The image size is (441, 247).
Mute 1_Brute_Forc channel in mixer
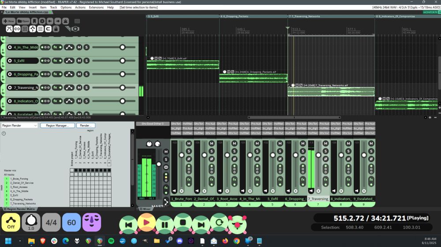tap(189, 144)
